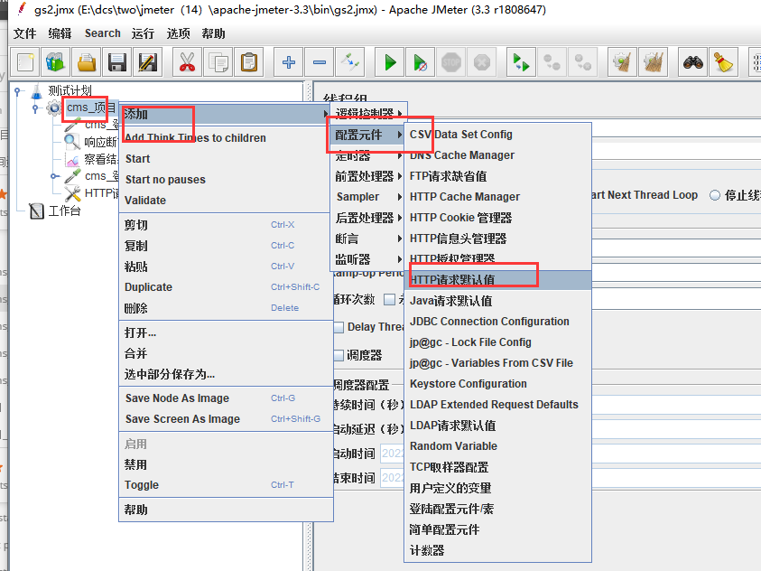Open the 选项 menu
Viewport: 761px width, 571px height.
click(x=178, y=33)
